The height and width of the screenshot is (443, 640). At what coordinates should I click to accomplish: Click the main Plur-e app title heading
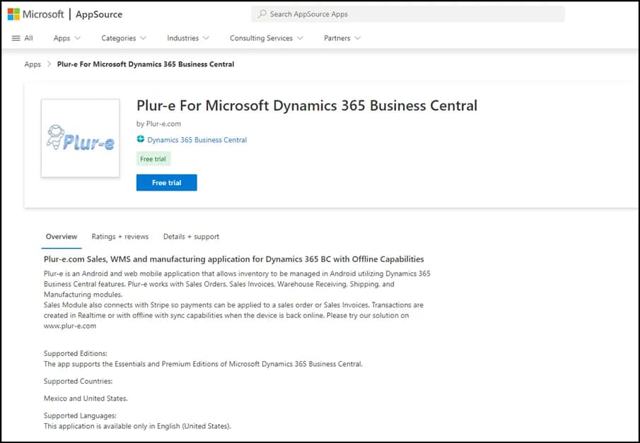pyautogui.click(x=307, y=106)
